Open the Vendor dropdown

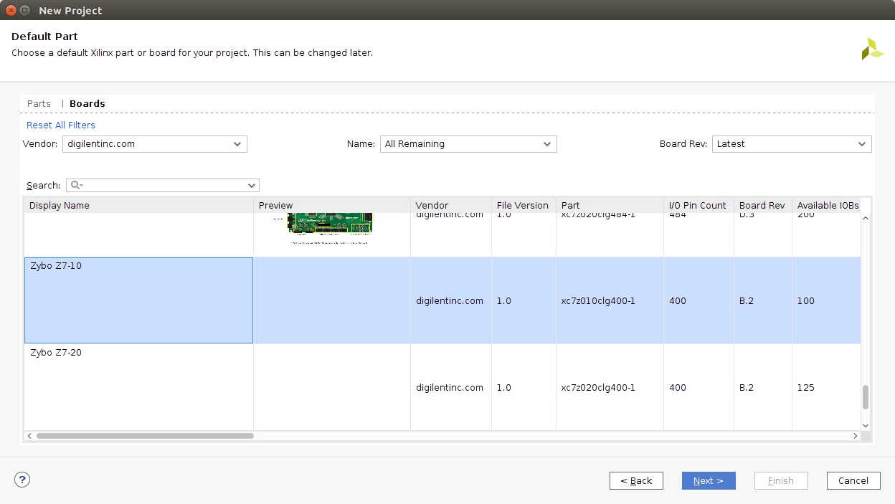click(155, 144)
